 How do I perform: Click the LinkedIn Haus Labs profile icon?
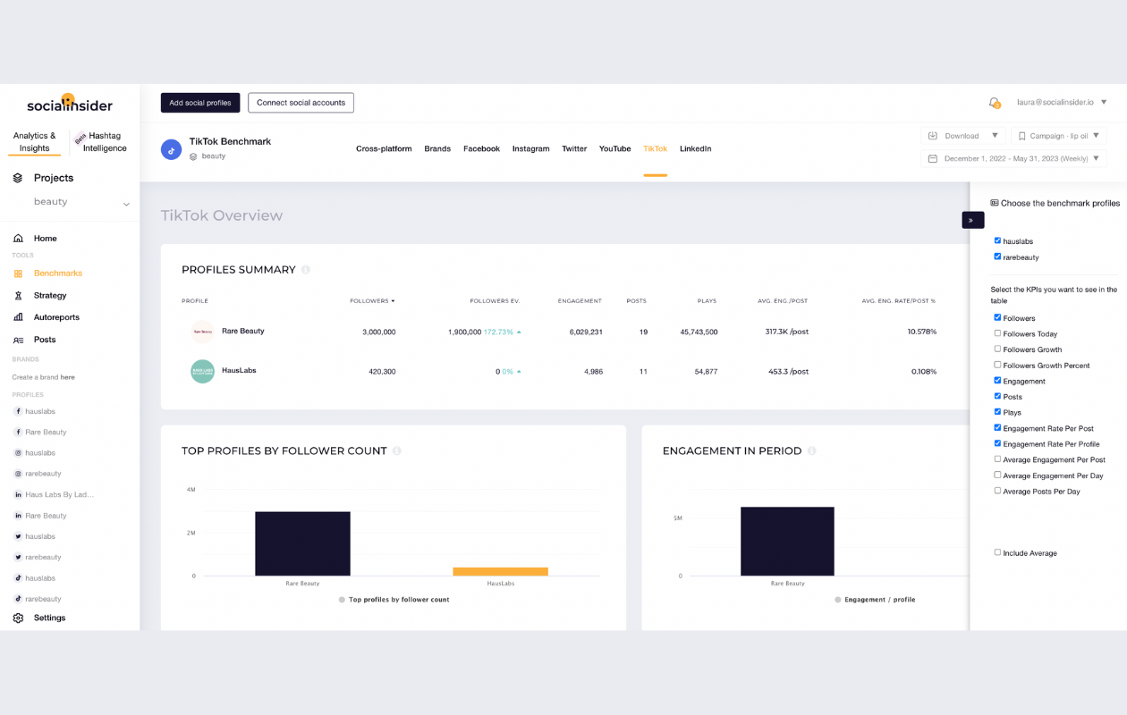point(18,494)
